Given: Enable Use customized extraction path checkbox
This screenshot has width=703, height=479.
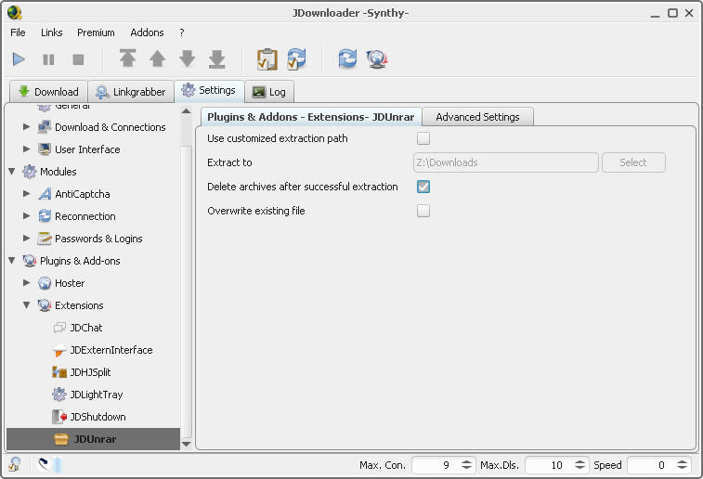Looking at the screenshot, I should (x=423, y=138).
